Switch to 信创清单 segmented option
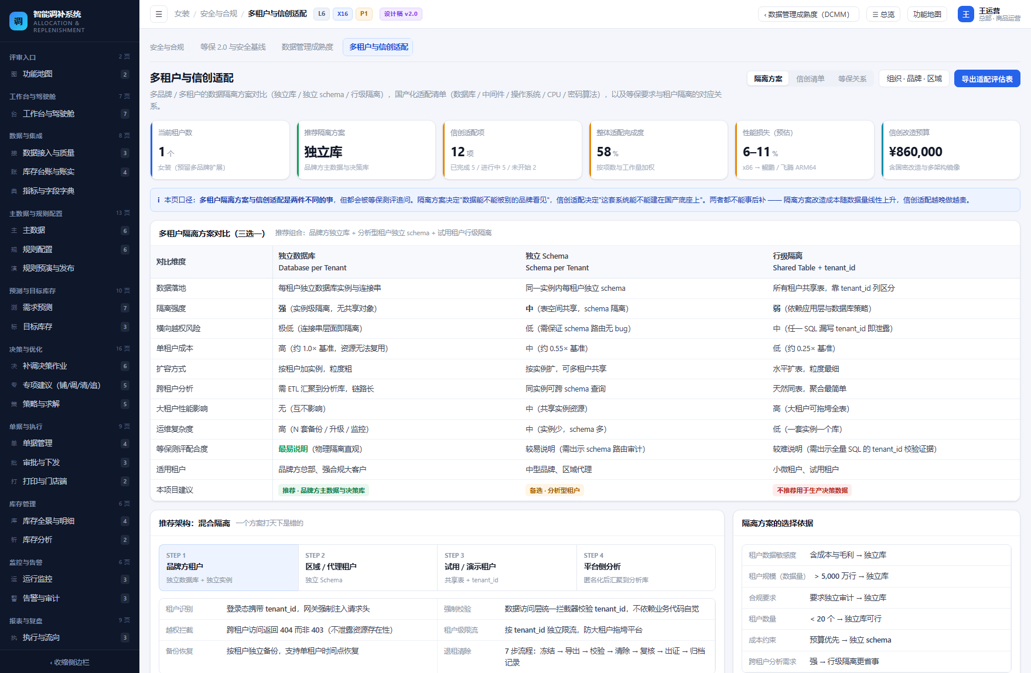1031x673 pixels. click(x=810, y=79)
